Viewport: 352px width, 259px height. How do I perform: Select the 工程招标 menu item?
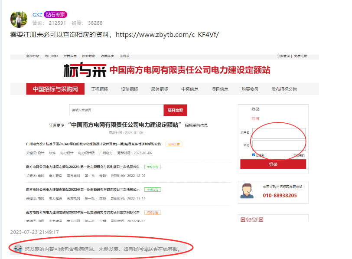click(x=99, y=89)
